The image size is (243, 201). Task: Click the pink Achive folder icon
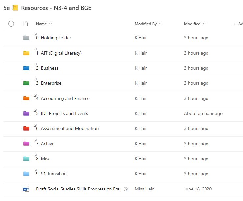[x=26, y=144]
